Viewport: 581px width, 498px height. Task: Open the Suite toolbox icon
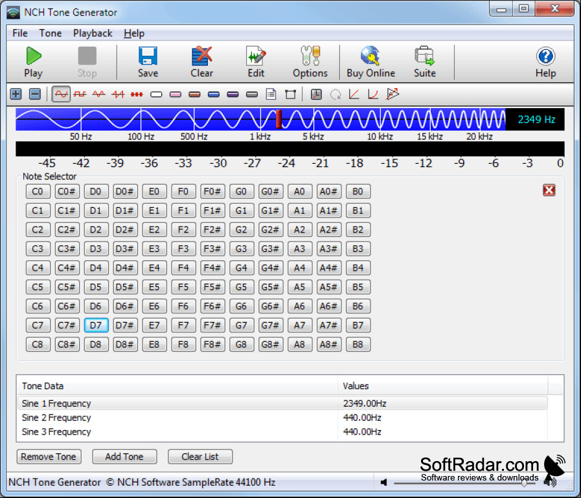[x=425, y=62]
